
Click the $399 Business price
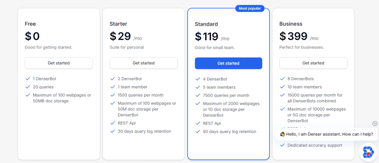coord(294,36)
